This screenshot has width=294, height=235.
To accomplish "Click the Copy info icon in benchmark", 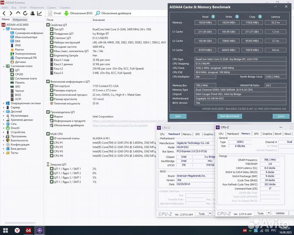I will [260, 17].
